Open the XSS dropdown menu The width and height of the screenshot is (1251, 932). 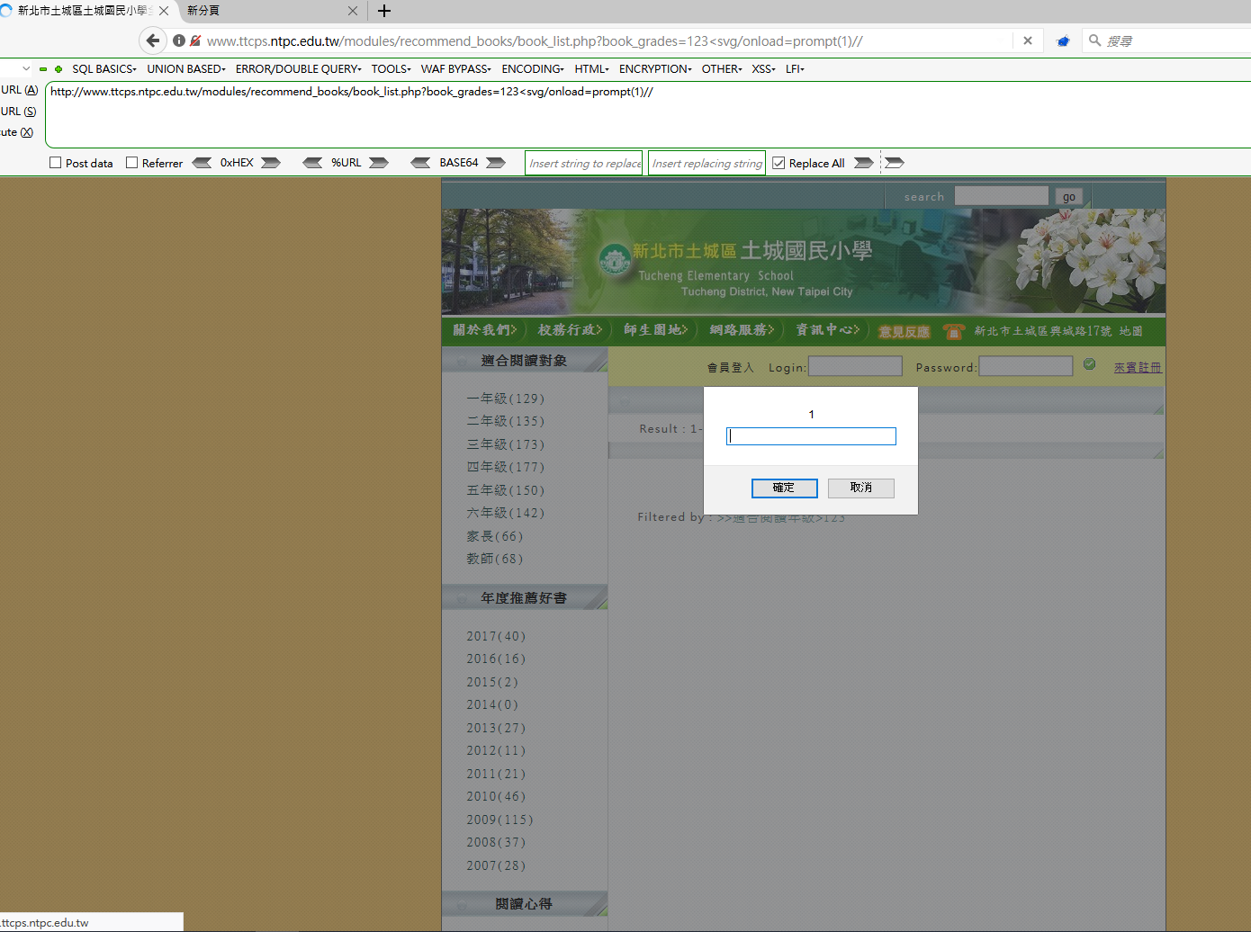pyautogui.click(x=763, y=69)
